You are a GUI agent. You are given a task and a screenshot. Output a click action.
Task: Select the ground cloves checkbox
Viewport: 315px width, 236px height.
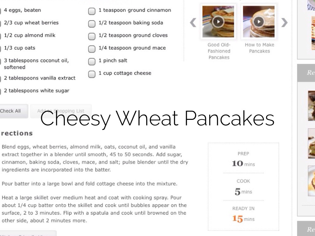click(x=92, y=36)
